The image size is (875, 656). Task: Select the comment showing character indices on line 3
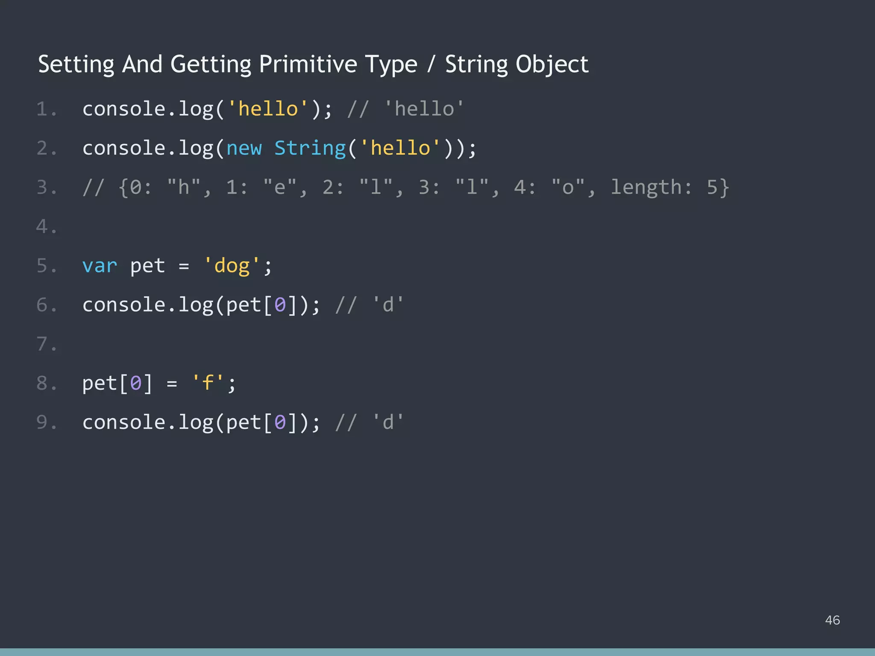406,187
